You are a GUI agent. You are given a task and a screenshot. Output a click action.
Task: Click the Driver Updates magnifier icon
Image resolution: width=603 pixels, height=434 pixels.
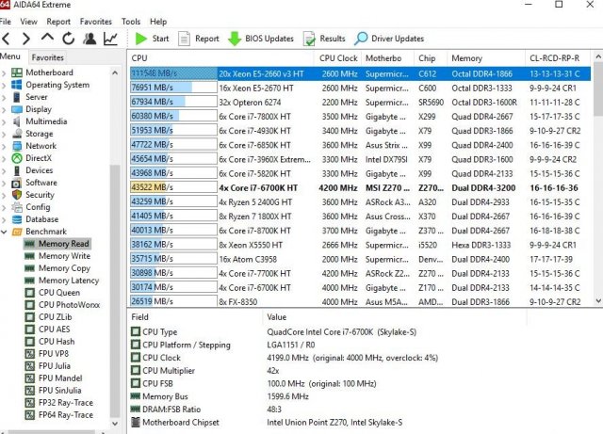(362, 39)
